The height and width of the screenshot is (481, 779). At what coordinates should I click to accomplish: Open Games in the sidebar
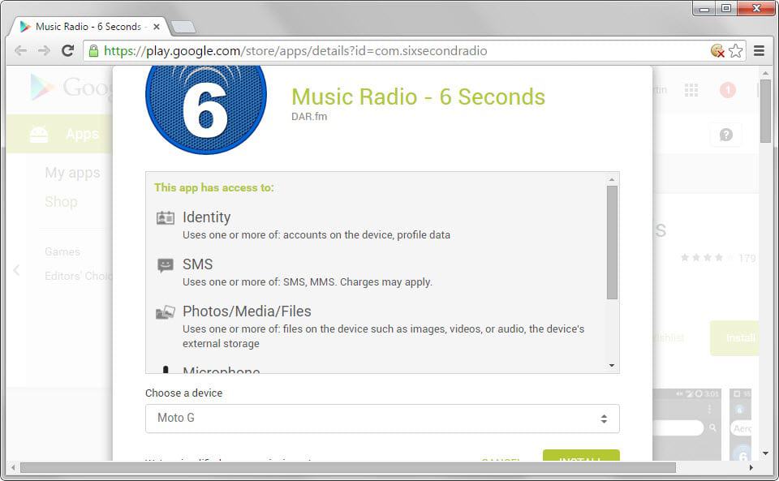click(62, 251)
